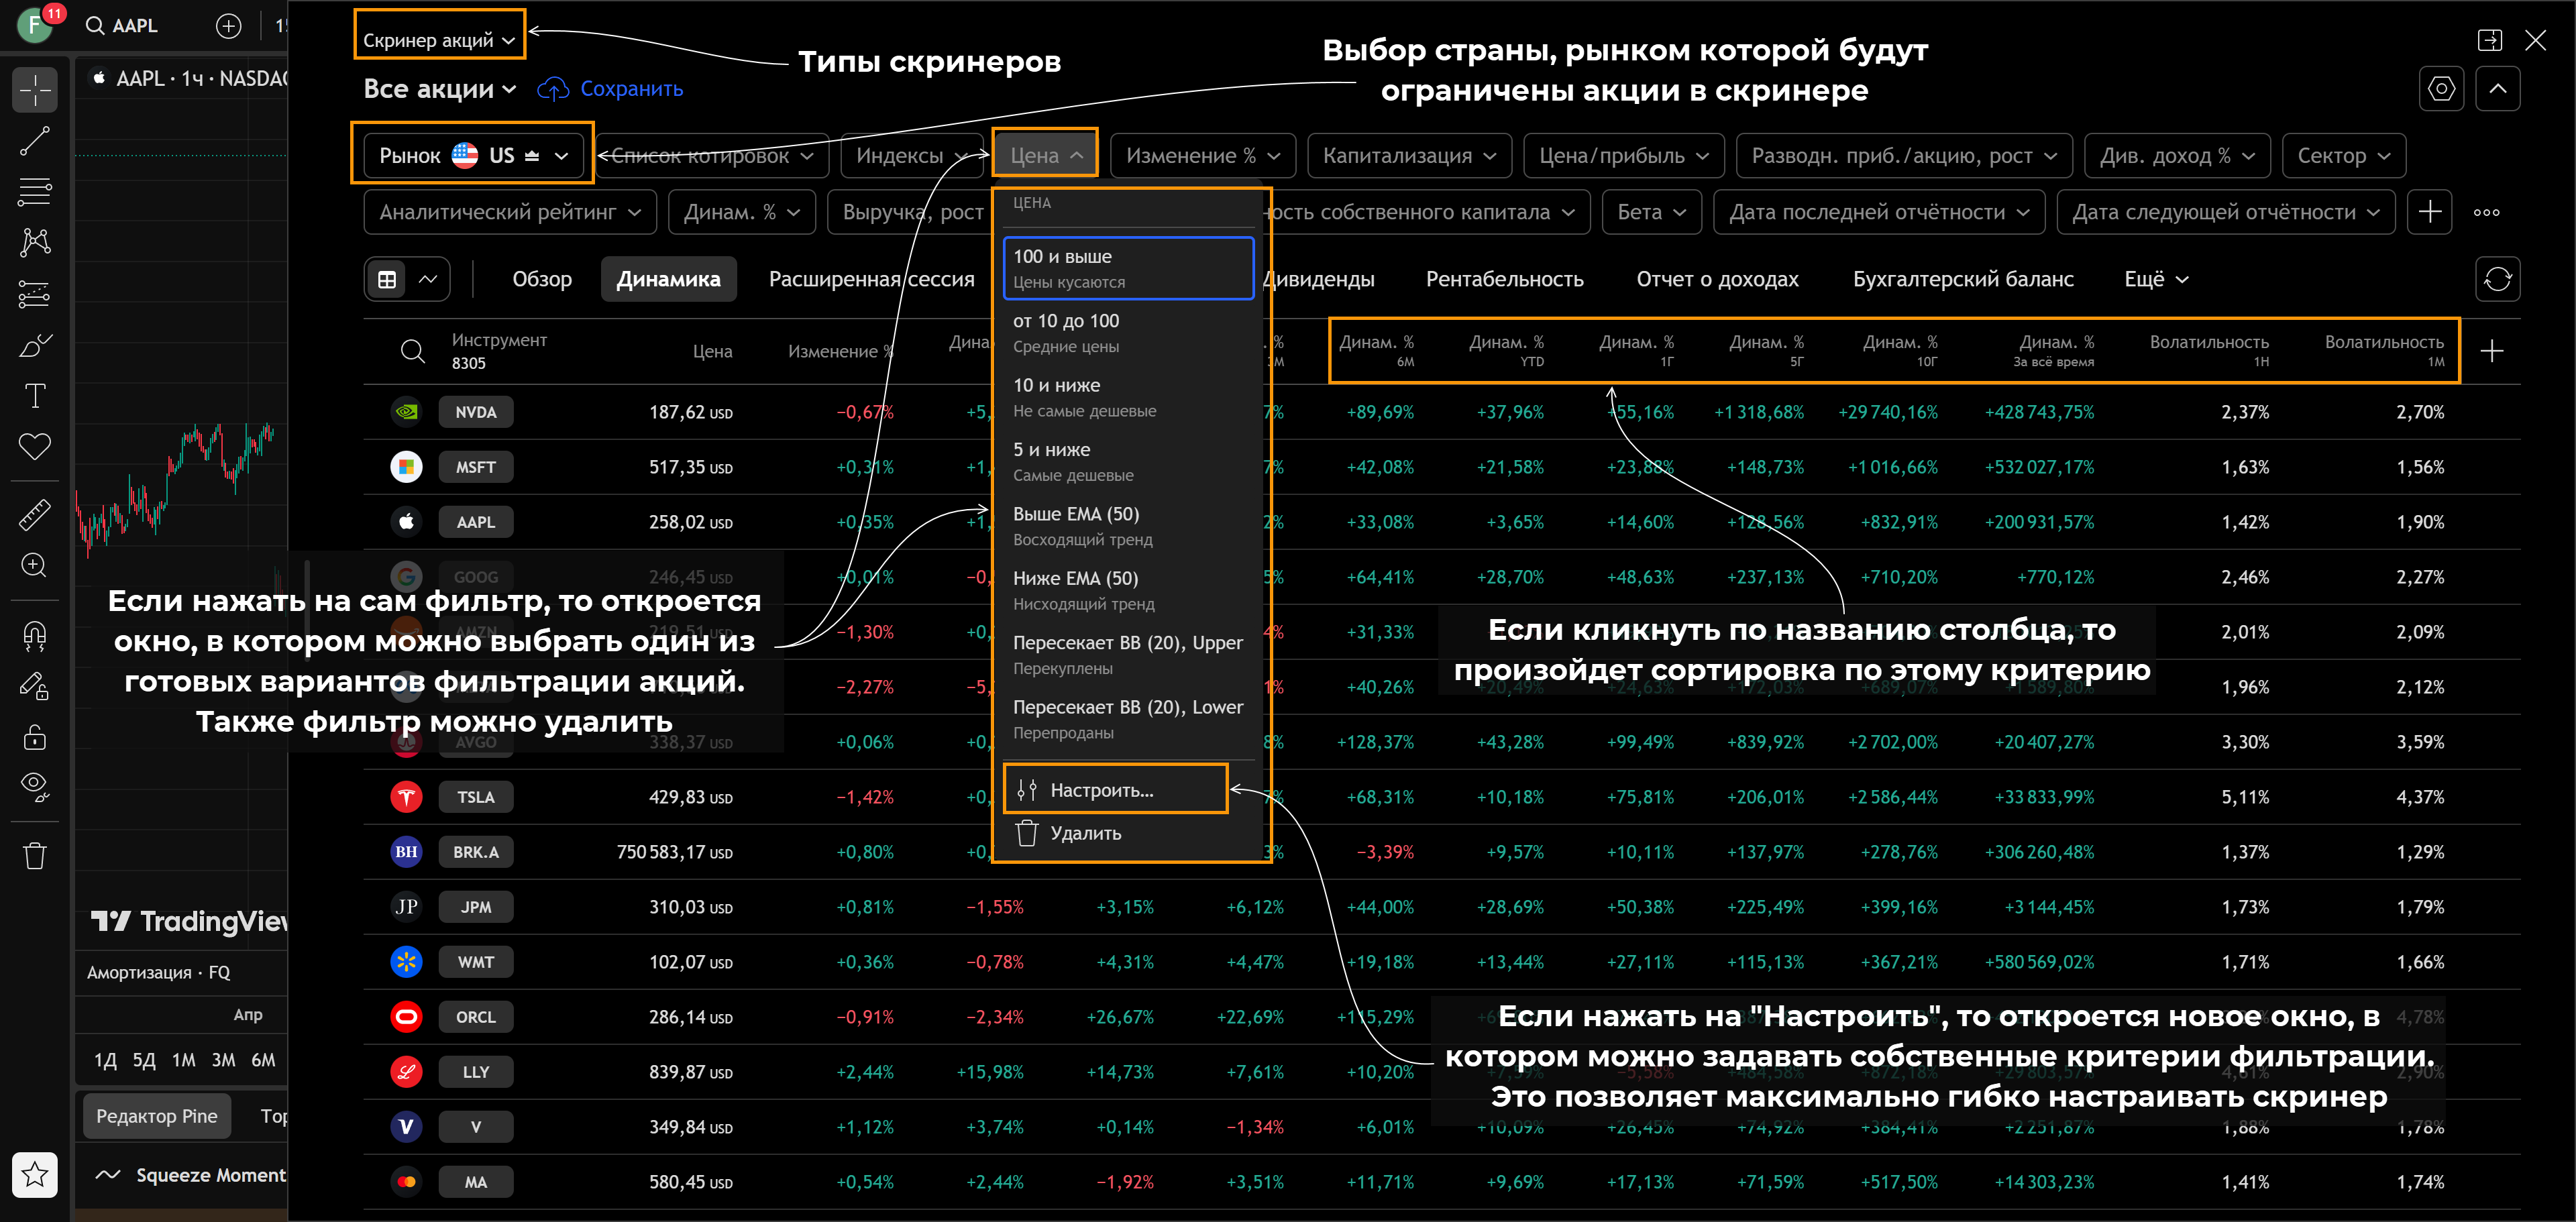This screenshot has height=1222, width=2576.
Task: Open the Рынок US market dropdown
Action: coord(473,156)
